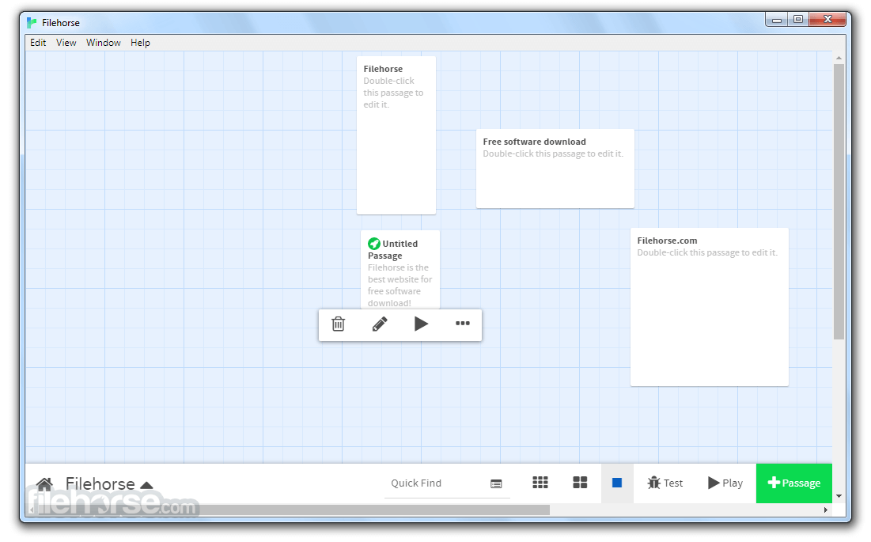Click the green rocket start passage icon
Screen dimensions: 871x542
tap(374, 243)
